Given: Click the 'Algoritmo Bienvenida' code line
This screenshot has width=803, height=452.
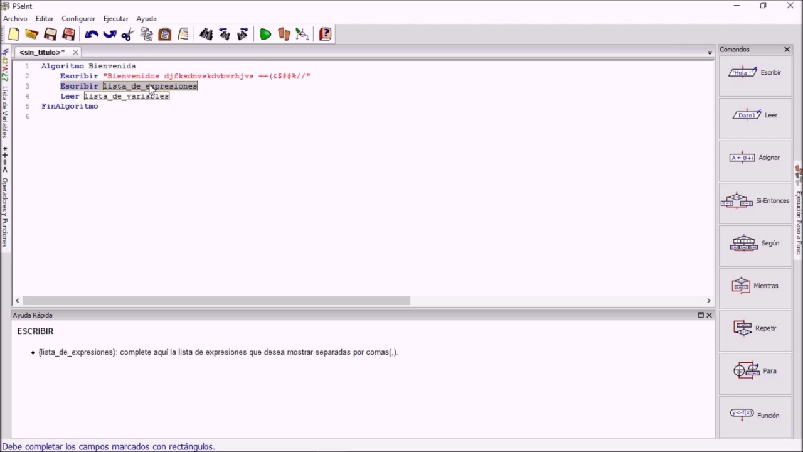Looking at the screenshot, I should (x=88, y=66).
